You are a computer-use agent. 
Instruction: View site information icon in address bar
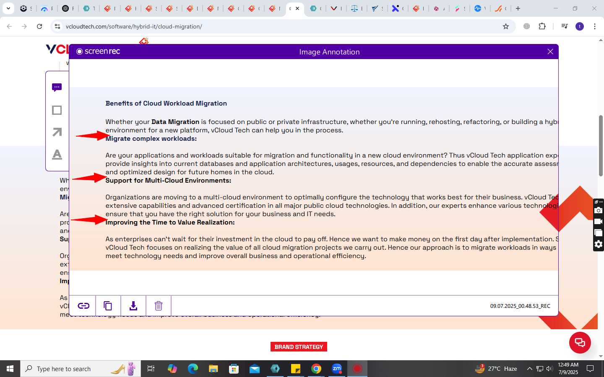coord(58,26)
